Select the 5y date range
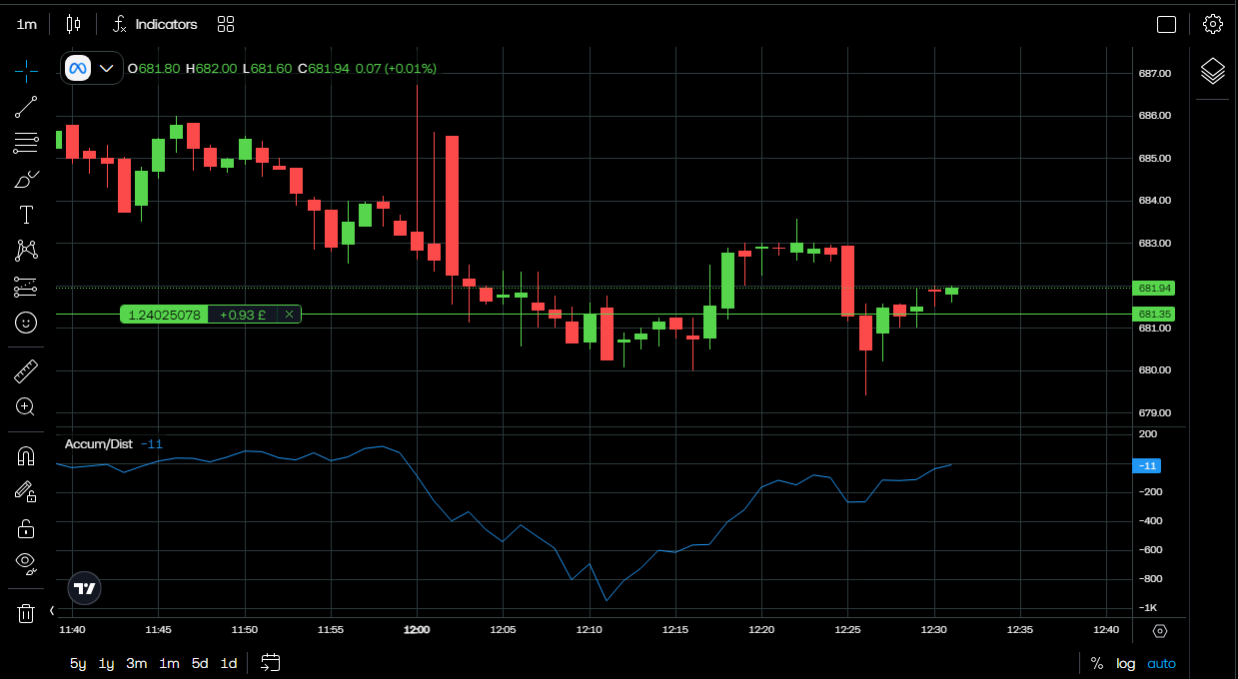This screenshot has height=679, width=1238. pos(78,663)
